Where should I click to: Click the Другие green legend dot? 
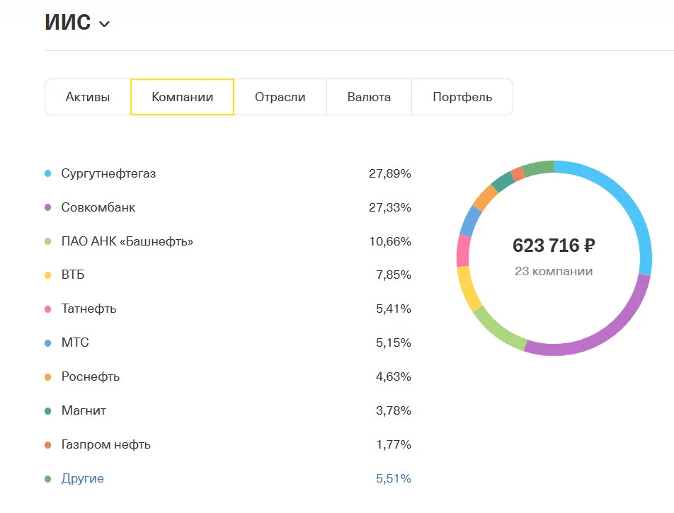click(x=47, y=478)
